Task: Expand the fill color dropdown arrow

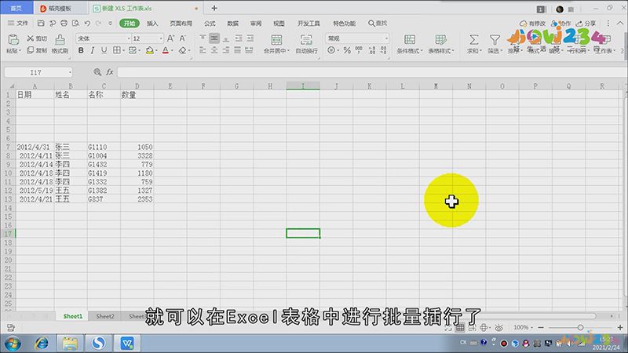Action: point(156,50)
